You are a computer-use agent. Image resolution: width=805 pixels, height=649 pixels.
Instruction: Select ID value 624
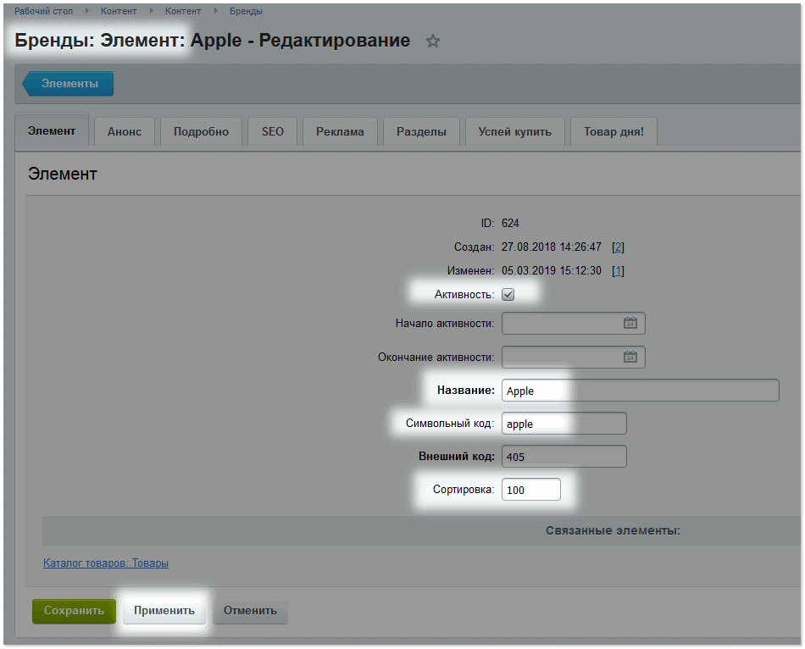(x=510, y=223)
